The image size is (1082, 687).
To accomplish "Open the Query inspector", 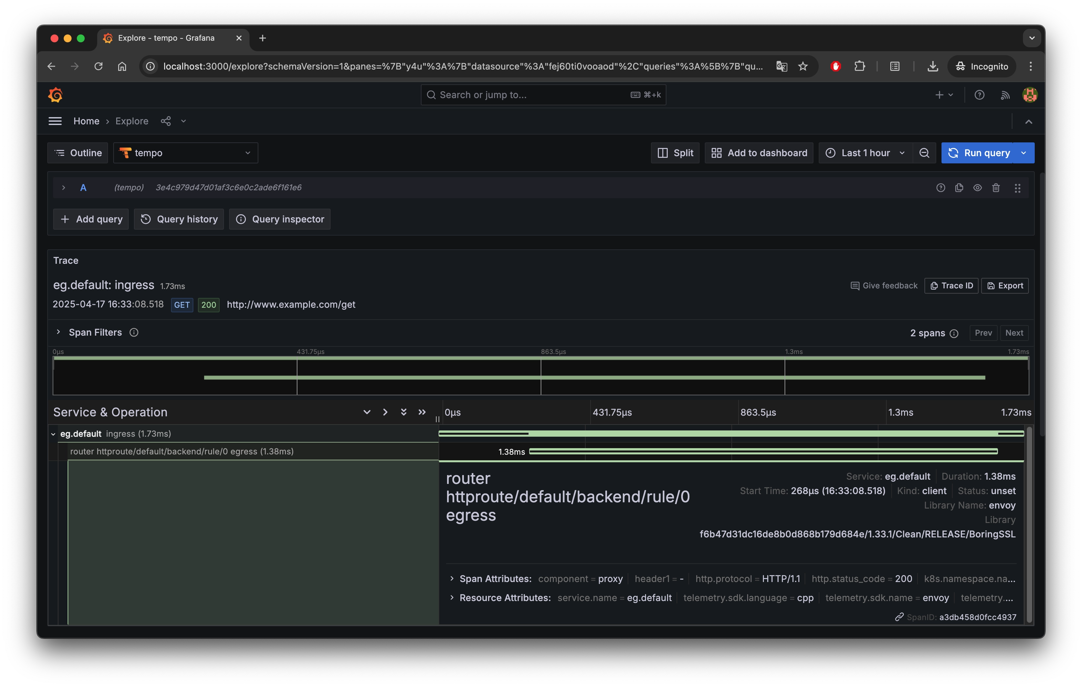I will [279, 219].
